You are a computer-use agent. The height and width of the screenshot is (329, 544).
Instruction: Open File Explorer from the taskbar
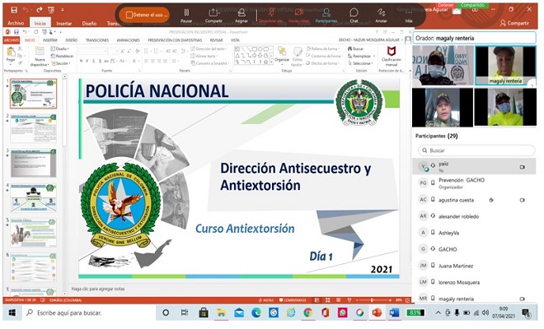click(x=221, y=313)
